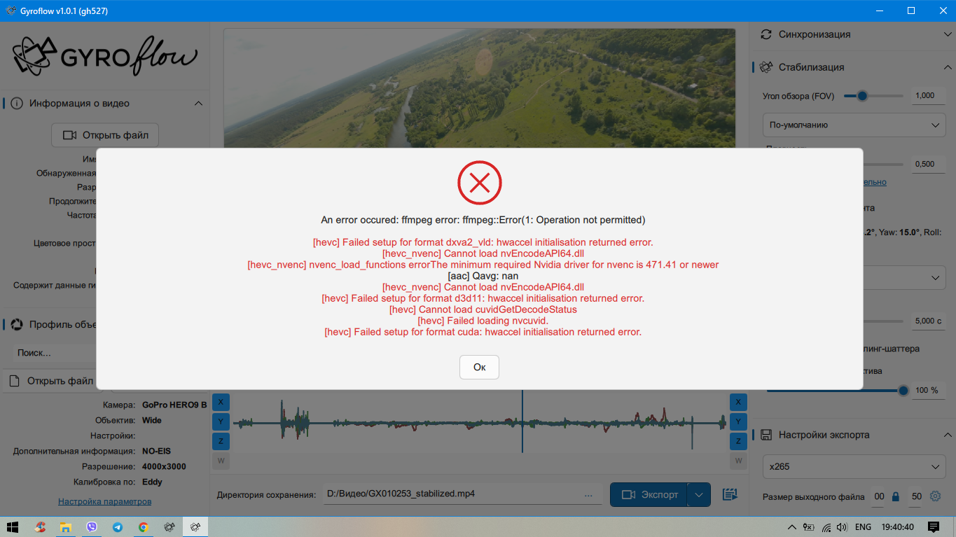Click the gear icon next to file size
This screenshot has width=956, height=537.
tap(935, 496)
